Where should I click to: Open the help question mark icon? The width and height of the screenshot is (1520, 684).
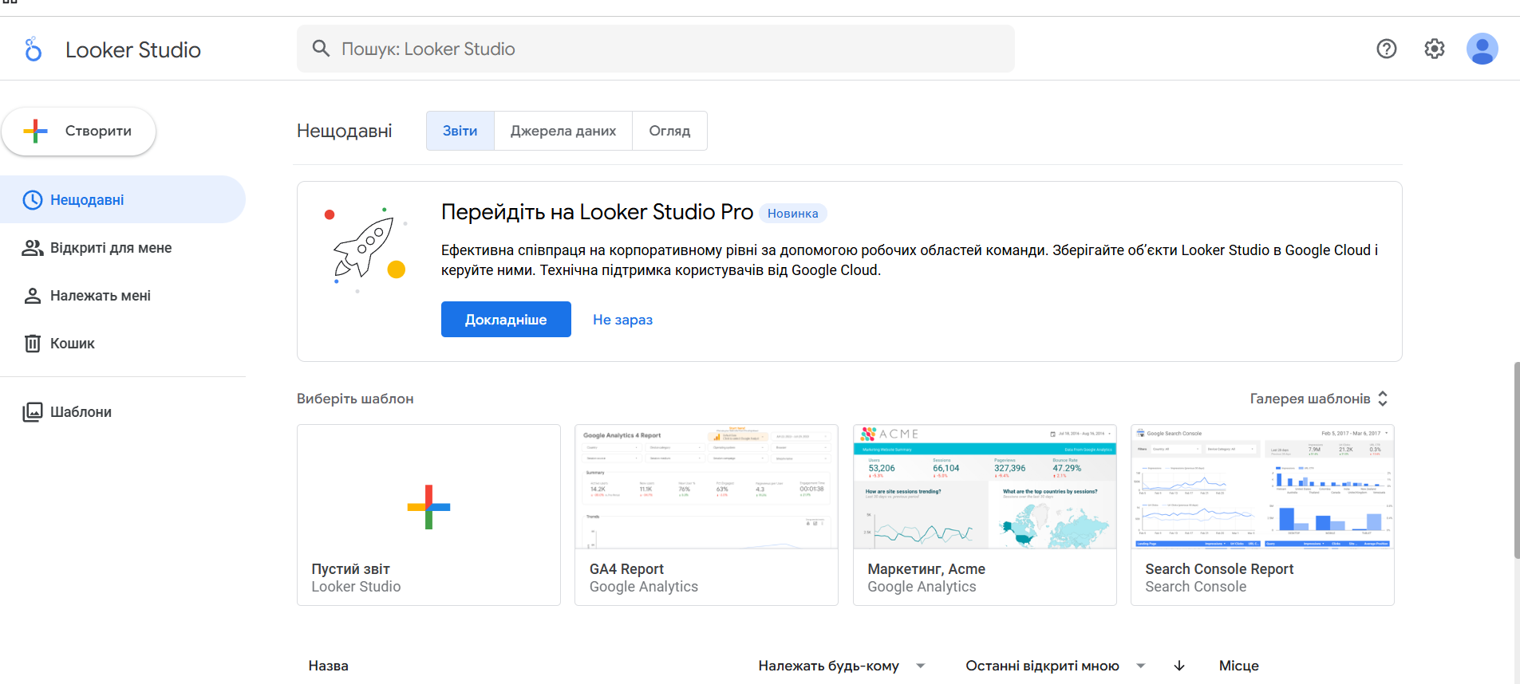(x=1387, y=49)
